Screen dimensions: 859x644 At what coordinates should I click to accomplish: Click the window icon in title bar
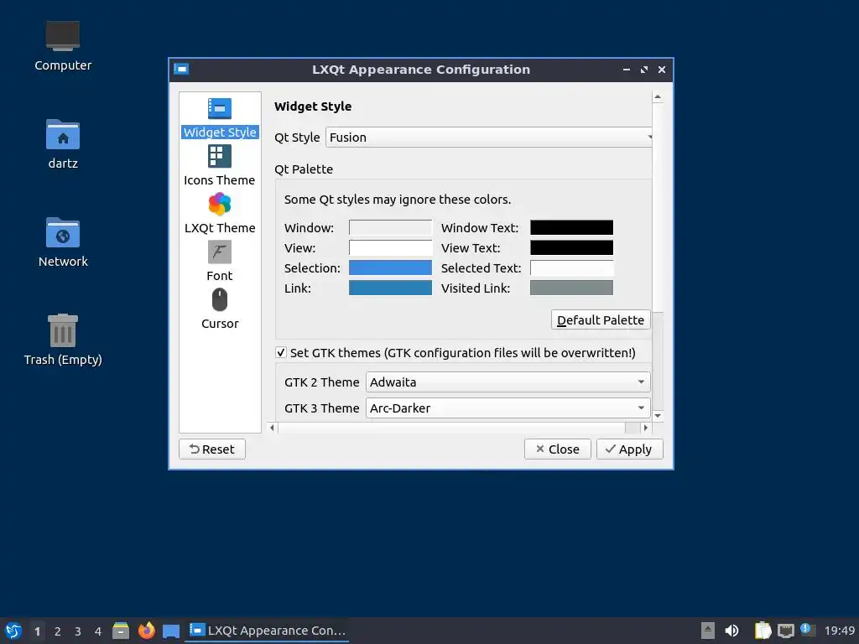(x=181, y=70)
